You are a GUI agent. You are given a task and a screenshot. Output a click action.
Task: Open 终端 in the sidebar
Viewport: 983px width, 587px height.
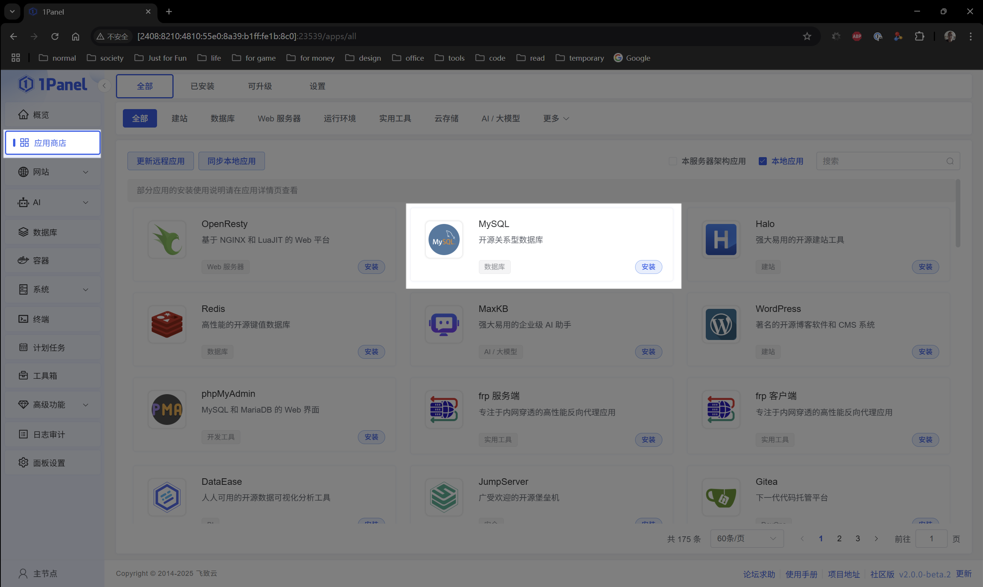[x=41, y=319]
